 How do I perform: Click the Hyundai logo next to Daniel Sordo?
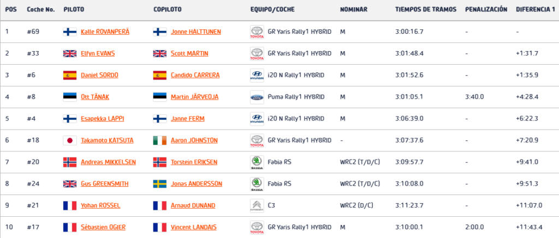coord(257,75)
